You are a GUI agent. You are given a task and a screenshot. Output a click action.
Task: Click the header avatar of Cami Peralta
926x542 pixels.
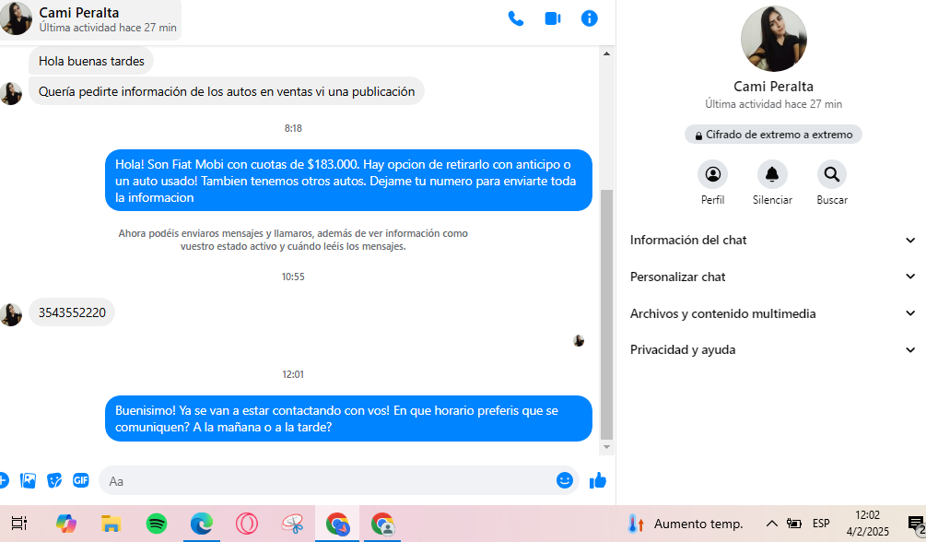pos(16,18)
